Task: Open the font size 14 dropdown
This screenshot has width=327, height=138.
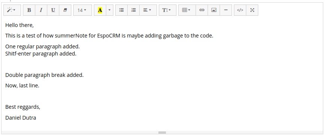Action: pyautogui.click(x=82, y=10)
